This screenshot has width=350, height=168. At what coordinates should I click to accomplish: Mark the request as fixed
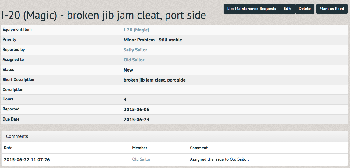click(332, 9)
